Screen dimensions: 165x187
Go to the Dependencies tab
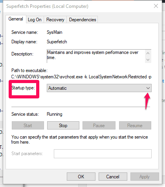click(x=82, y=20)
